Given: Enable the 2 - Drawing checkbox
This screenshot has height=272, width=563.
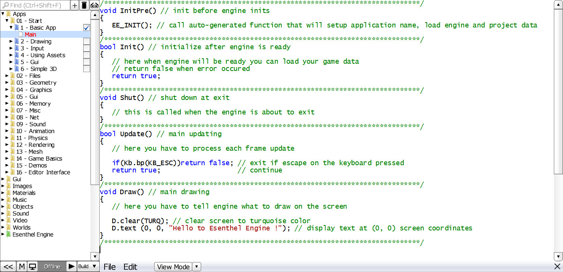Looking at the screenshot, I should click(87, 41).
